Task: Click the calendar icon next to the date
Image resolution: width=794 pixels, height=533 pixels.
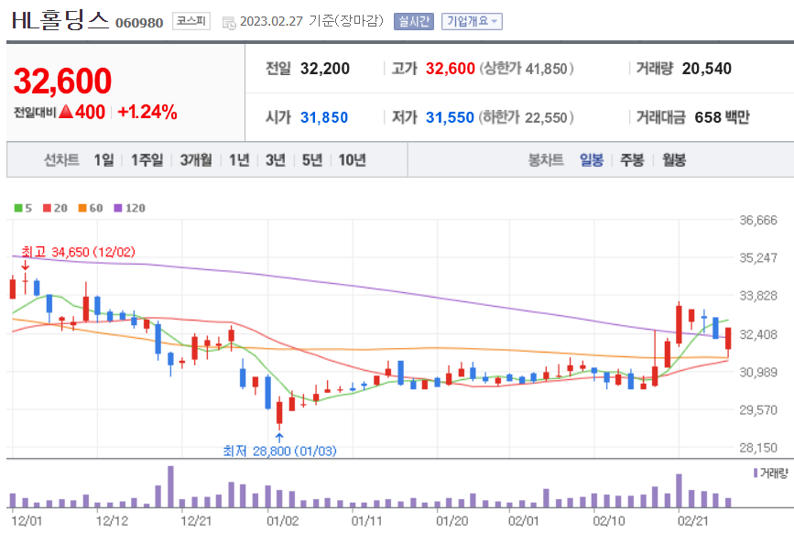Action: click(x=229, y=23)
